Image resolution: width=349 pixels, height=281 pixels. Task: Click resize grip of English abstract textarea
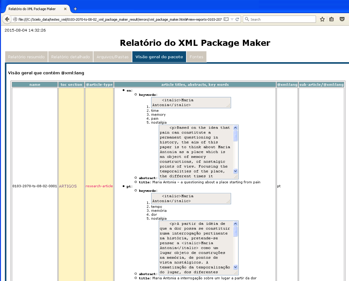(236, 177)
